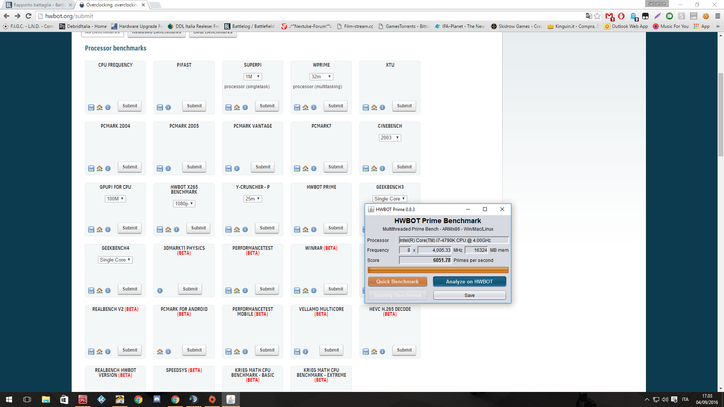Image resolution: width=724 pixels, height=407 pixels.
Task: Click the bookmark star in the address bar
Action: pos(597,16)
